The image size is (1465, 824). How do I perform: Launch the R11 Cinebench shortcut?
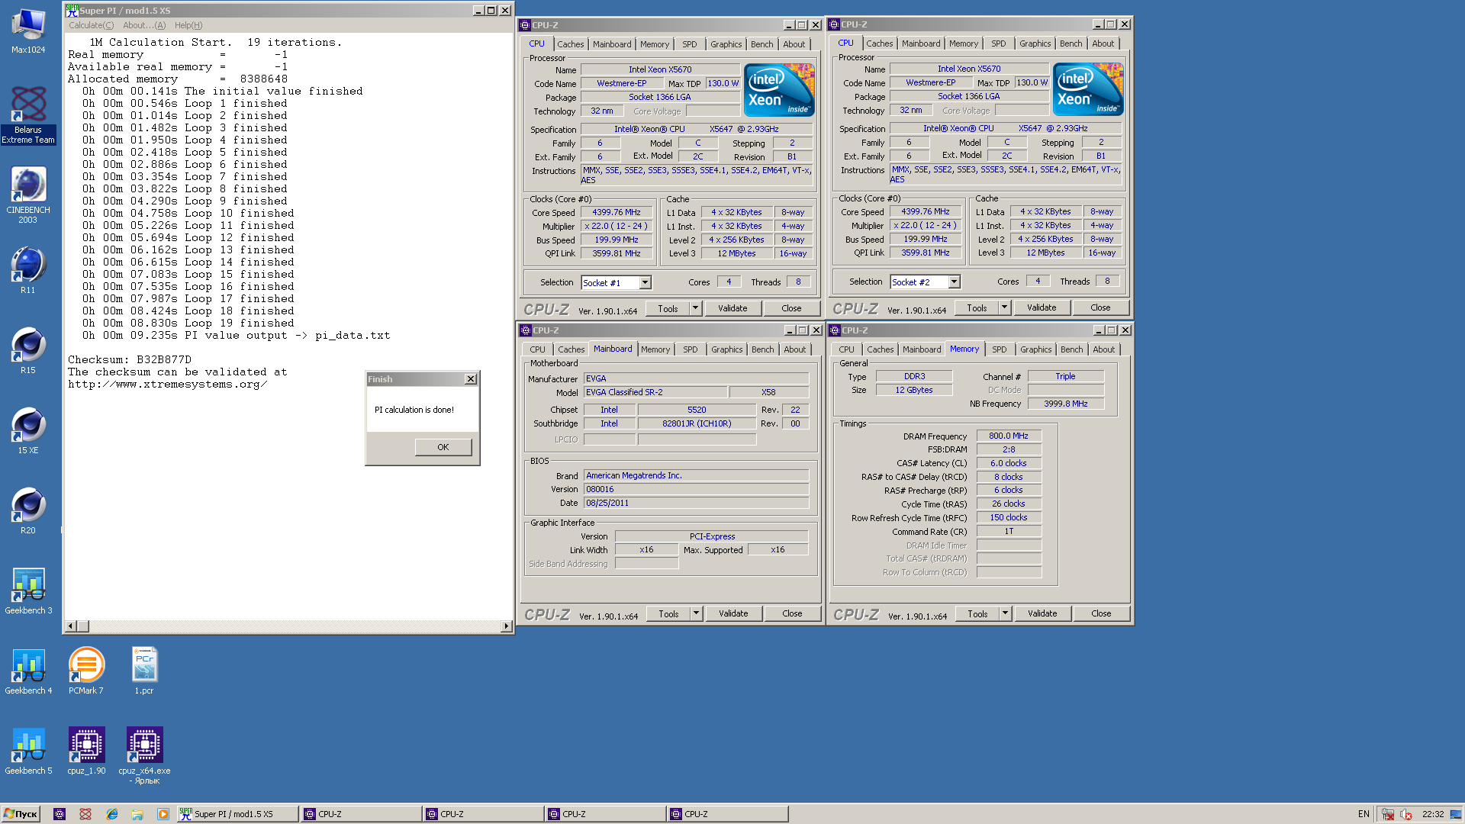point(28,270)
